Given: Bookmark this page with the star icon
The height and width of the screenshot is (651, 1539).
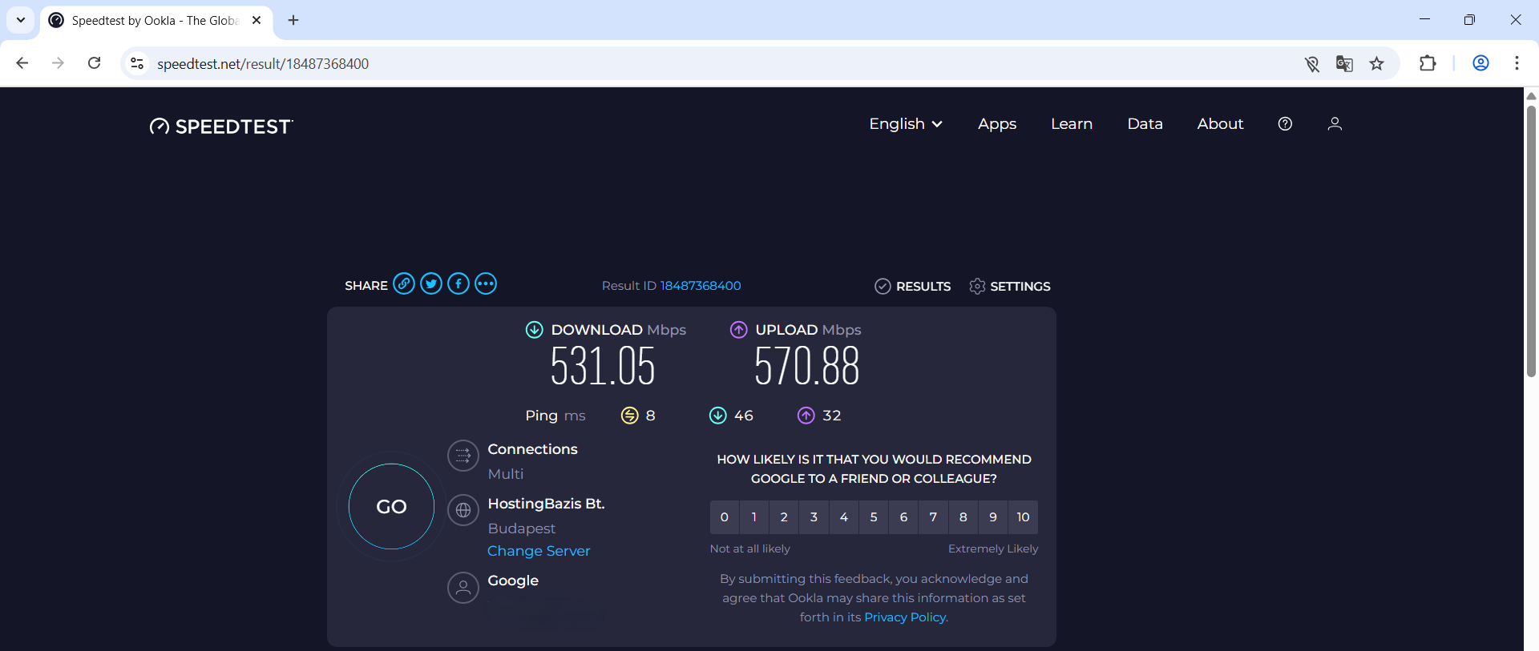Looking at the screenshot, I should [1376, 64].
